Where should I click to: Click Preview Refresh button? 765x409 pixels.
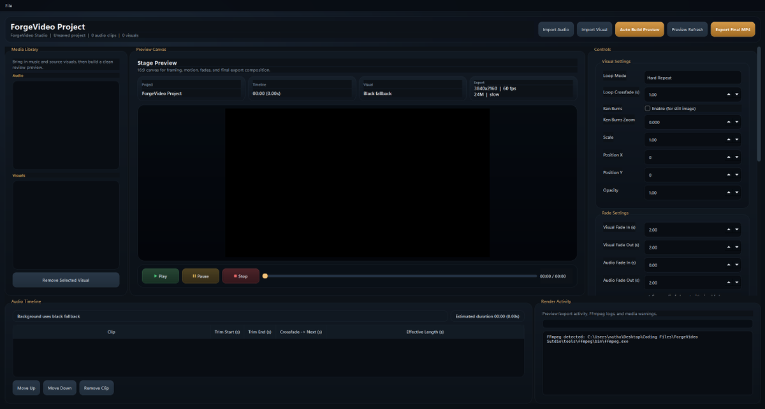(x=687, y=29)
